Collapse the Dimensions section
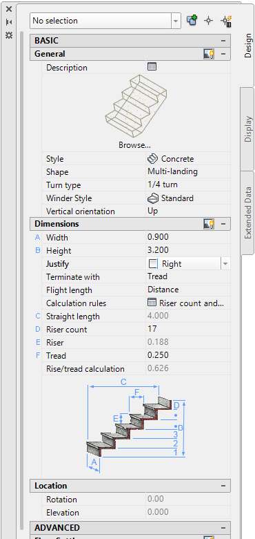Screen dimensions: 255x539 (223, 224)
